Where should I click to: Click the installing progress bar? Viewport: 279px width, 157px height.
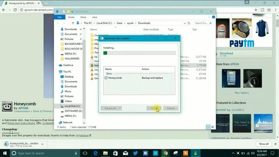tap(139, 53)
